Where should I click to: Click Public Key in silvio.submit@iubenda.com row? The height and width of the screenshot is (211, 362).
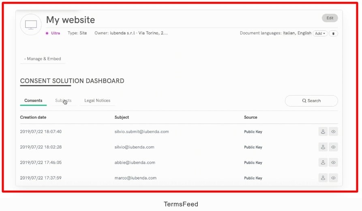(x=253, y=132)
